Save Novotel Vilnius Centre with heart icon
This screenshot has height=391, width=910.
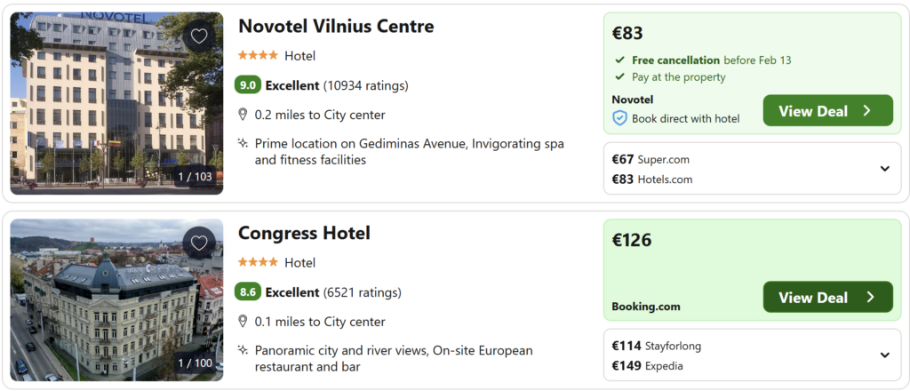[x=199, y=36]
